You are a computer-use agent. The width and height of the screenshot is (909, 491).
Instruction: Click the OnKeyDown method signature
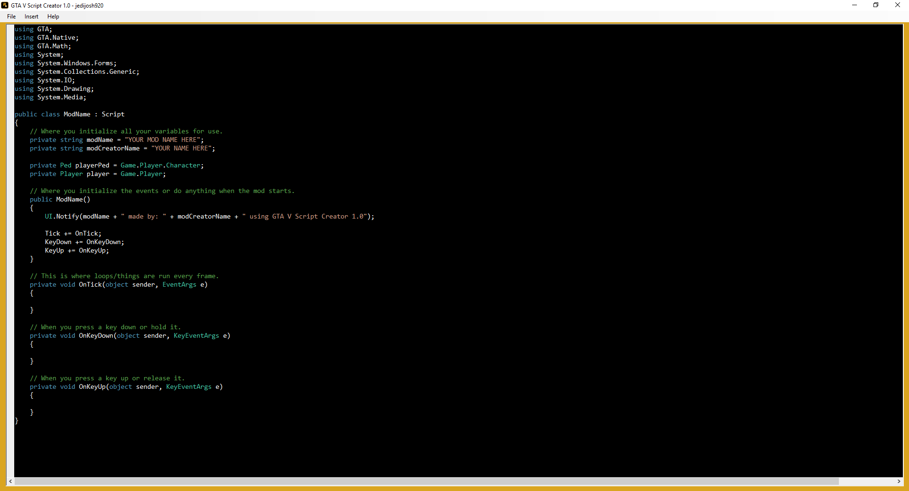point(130,336)
